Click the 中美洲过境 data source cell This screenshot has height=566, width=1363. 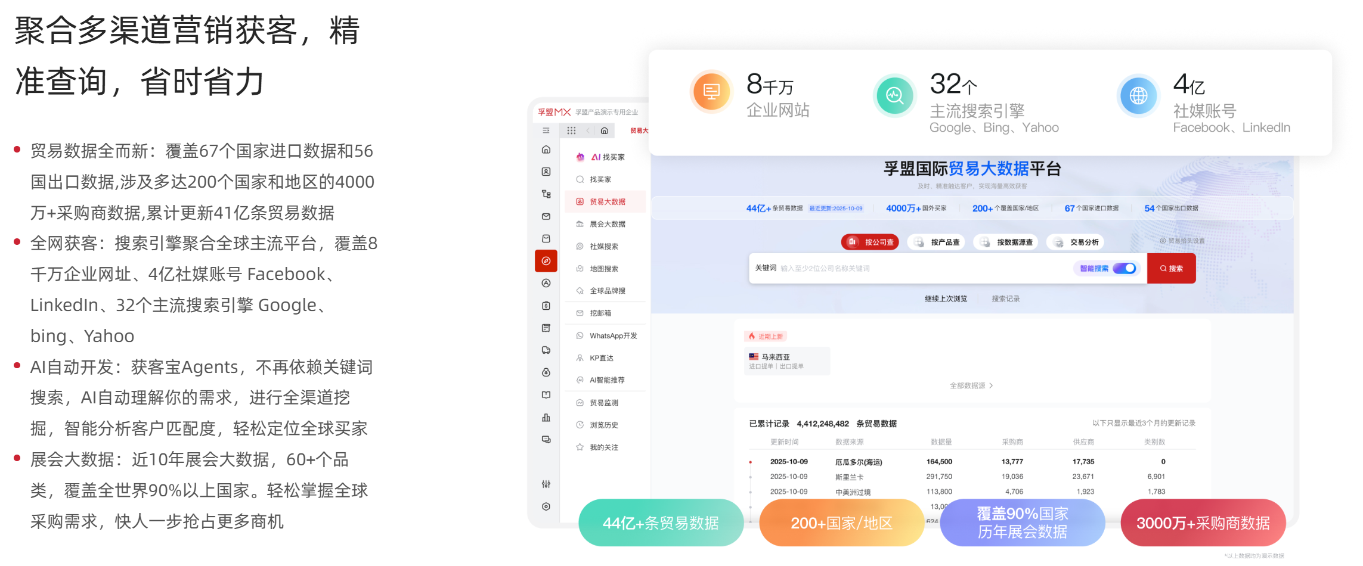pos(853,492)
